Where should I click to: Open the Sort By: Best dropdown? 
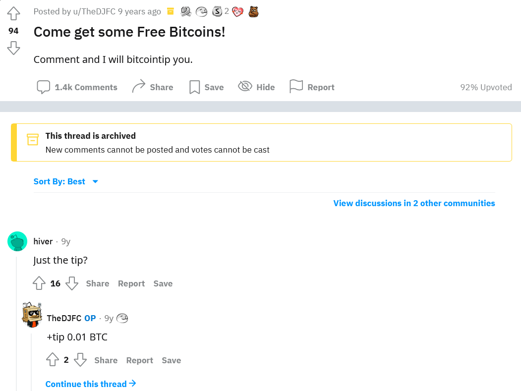click(59, 181)
